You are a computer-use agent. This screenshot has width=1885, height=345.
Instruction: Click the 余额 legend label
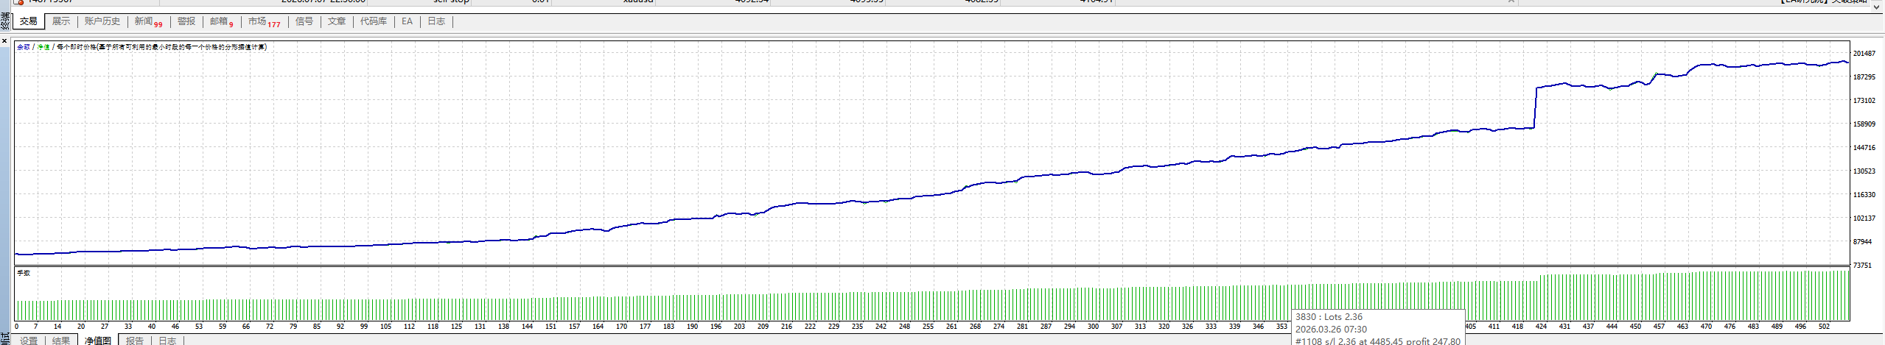point(24,47)
